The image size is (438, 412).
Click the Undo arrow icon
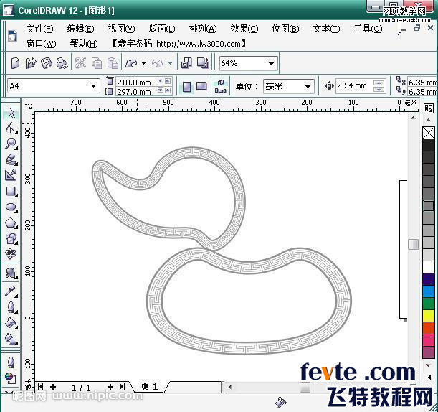[x=131, y=63]
